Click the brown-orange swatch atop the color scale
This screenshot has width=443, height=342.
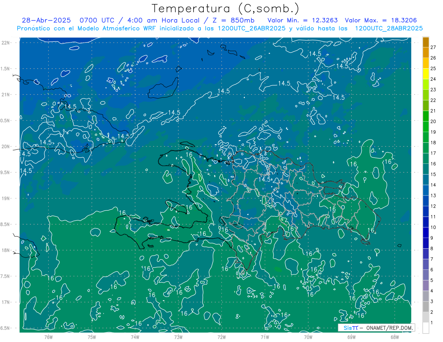click(x=426, y=42)
